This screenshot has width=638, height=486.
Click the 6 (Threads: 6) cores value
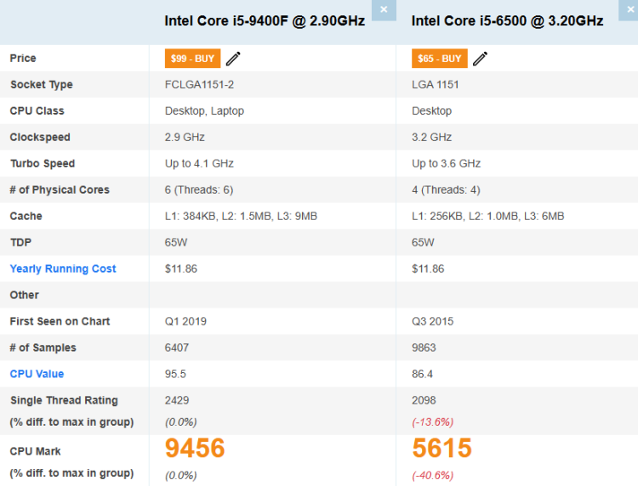point(198,189)
